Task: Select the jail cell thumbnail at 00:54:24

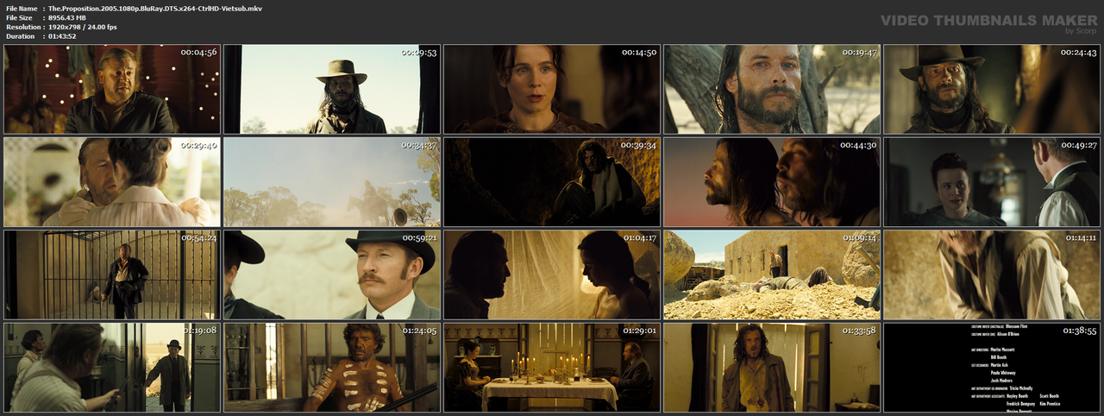Action: point(112,274)
